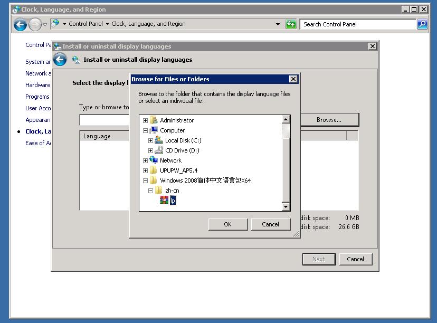Click the Browse... button
This screenshot has height=323, width=437.
[329, 120]
